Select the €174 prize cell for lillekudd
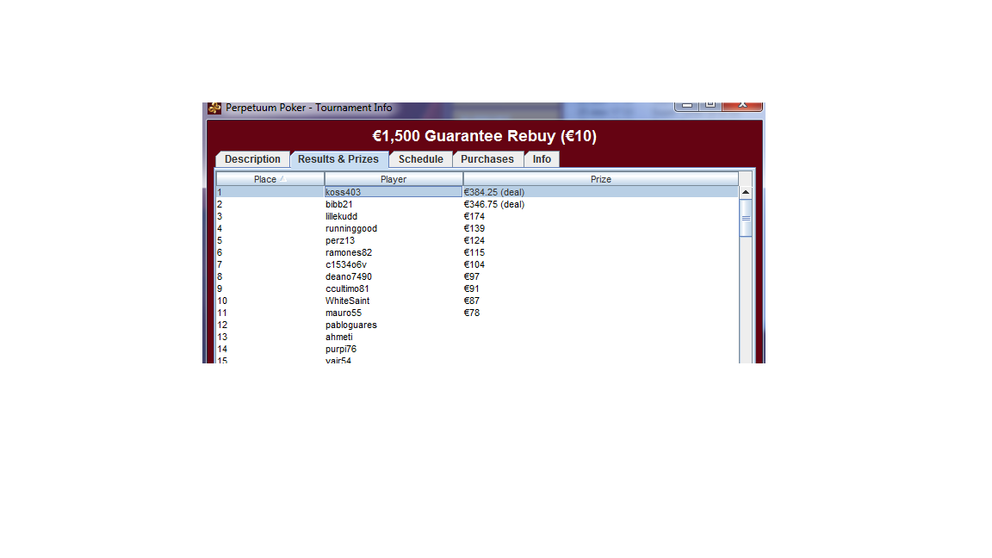 point(474,217)
